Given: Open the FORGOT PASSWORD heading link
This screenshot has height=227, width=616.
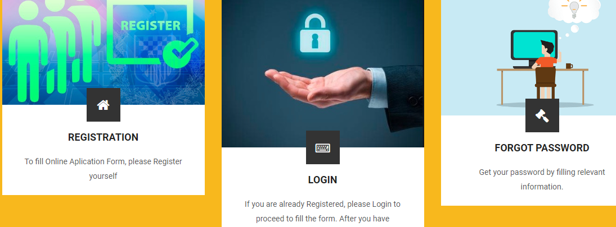Looking at the screenshot, I should 542,148.
